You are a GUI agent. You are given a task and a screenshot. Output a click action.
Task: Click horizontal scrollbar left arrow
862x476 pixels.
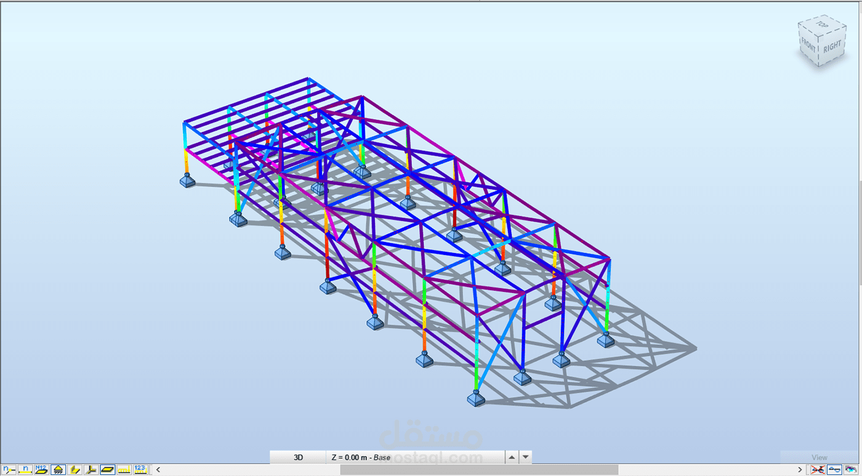(158, 470)
